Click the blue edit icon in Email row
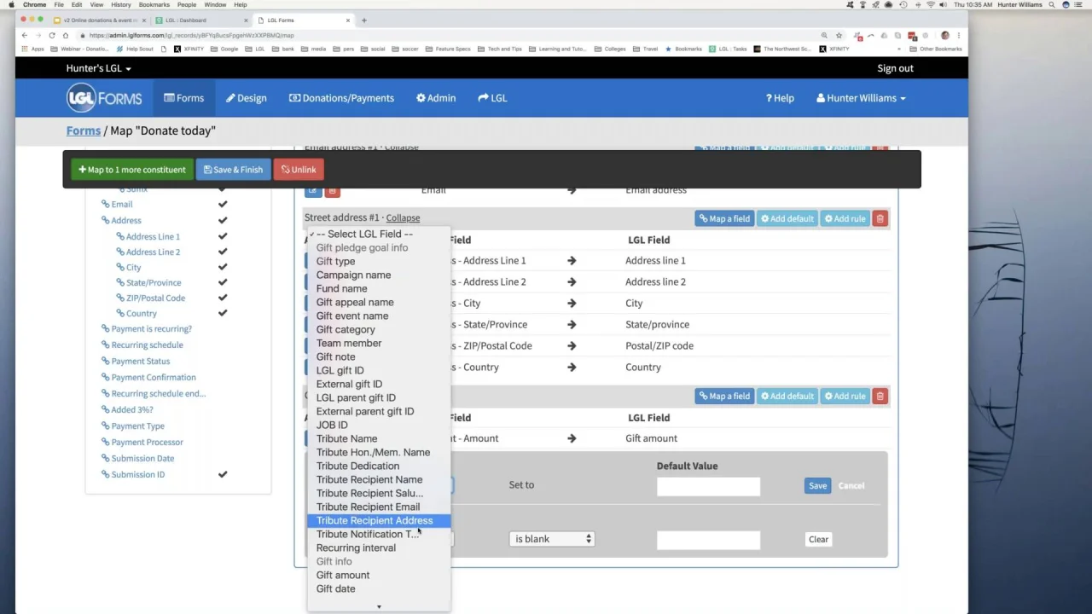 click(312, 191)
